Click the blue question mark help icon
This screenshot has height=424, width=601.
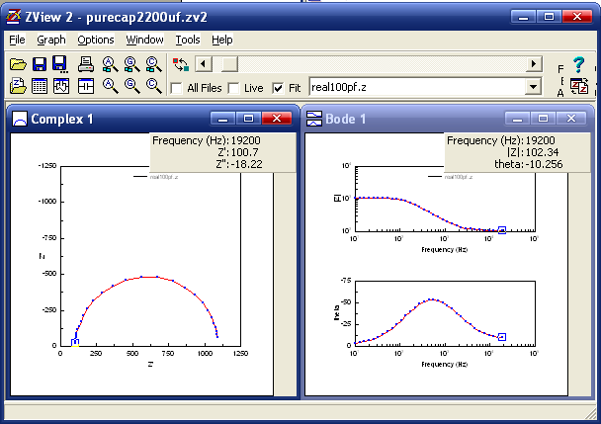coord(579,65)
